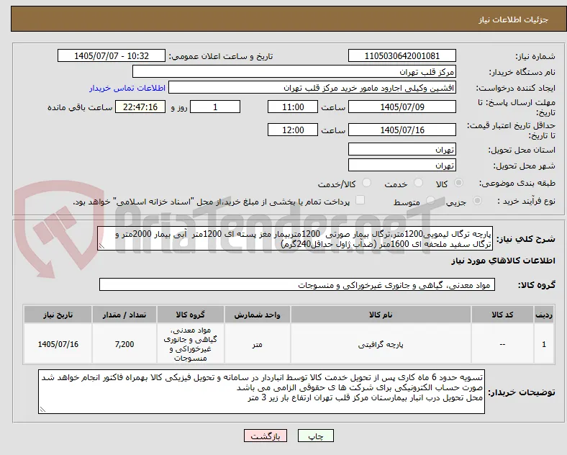Click the unit cell متر

tap(257, 344)
